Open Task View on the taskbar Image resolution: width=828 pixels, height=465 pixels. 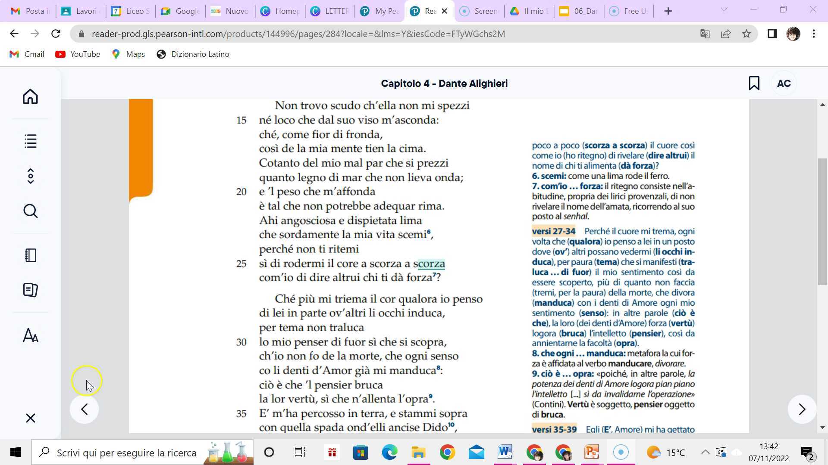tap(300, 453)
